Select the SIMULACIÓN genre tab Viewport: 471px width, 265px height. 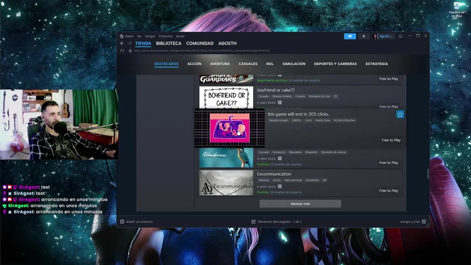(x=294, y=64)
